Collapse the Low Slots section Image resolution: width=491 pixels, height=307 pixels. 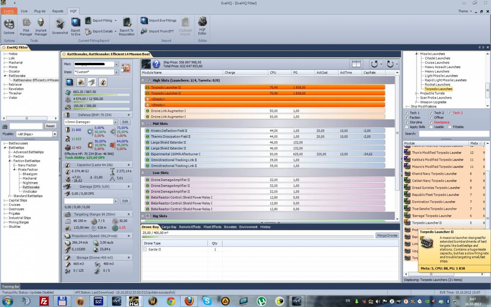pyautogui.click(x=143, y=173)
